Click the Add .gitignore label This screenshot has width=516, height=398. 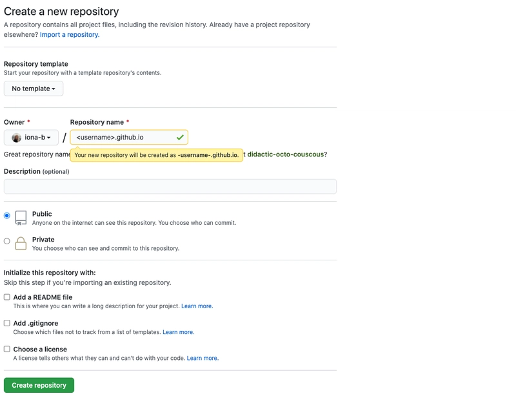pyautogui.click(x=35, y=323)
